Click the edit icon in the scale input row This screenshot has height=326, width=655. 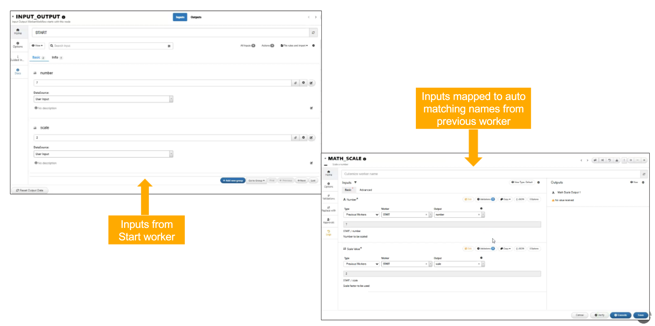pyautogui.click(x=311, y=138)
